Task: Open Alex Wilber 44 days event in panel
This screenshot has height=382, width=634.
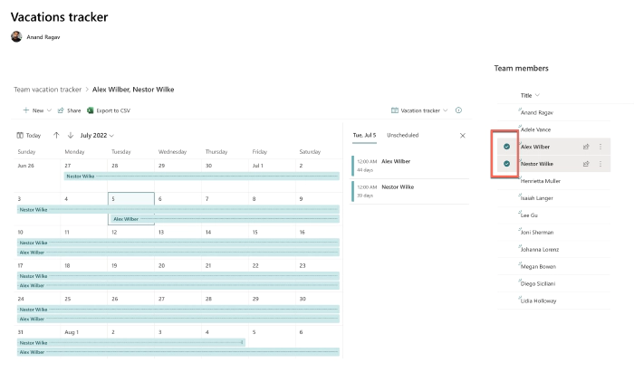Action: [410, 166]
